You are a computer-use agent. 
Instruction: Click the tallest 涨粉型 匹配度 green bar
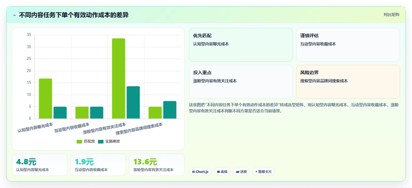[x=119, y=78]
